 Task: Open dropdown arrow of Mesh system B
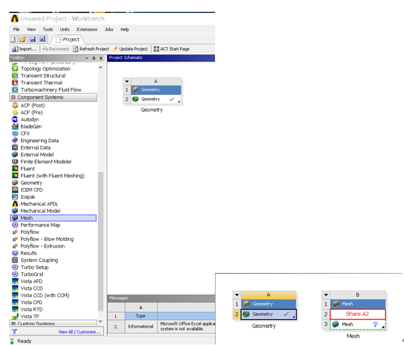[x=326, y=295]
